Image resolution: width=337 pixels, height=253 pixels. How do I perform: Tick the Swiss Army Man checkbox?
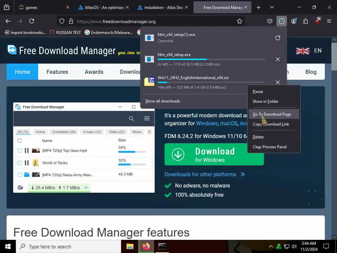pos(19,175)
